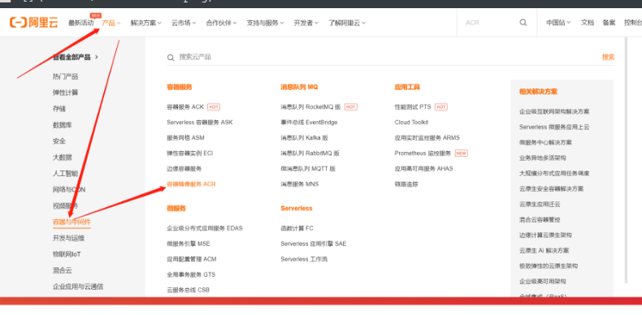
Task: Open 最新活动 in the top nav
Action: 80,23
